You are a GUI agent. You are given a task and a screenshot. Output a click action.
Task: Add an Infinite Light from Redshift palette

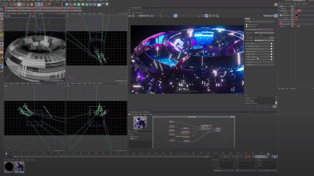click(x=10, y=8)
